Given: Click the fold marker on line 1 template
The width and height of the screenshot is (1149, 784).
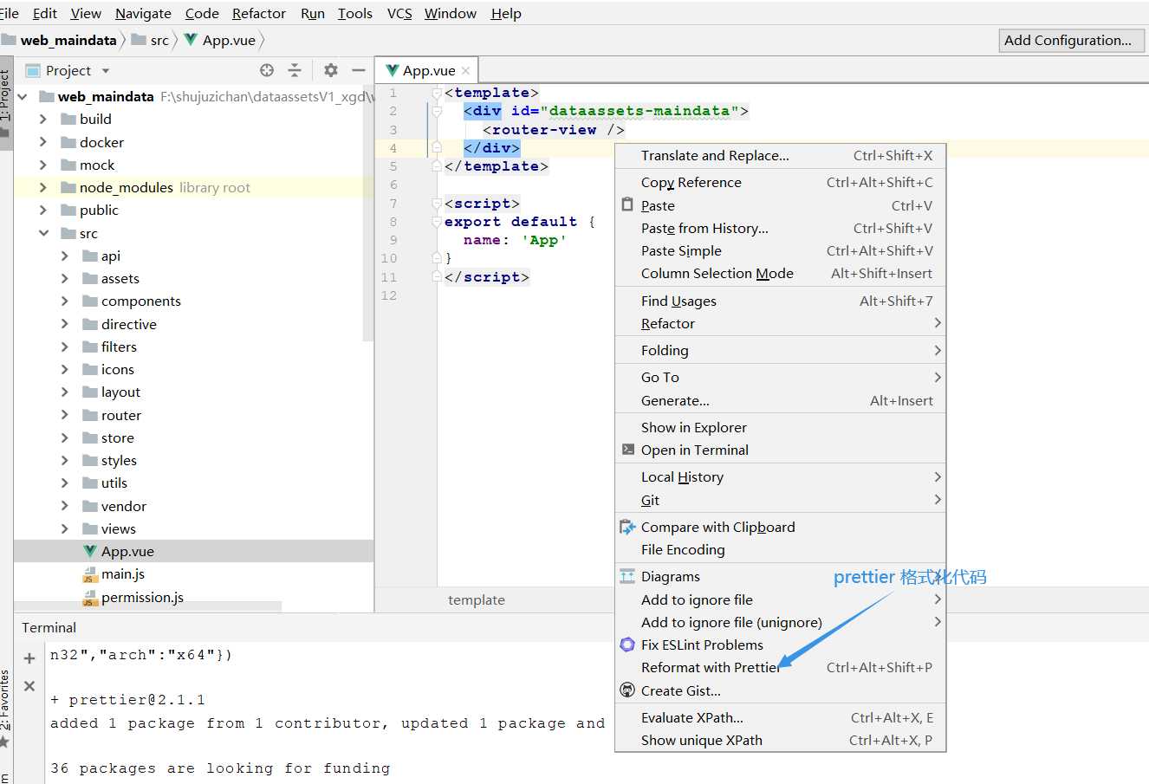Looking at the screenshot, I should (x=437, y=93).
